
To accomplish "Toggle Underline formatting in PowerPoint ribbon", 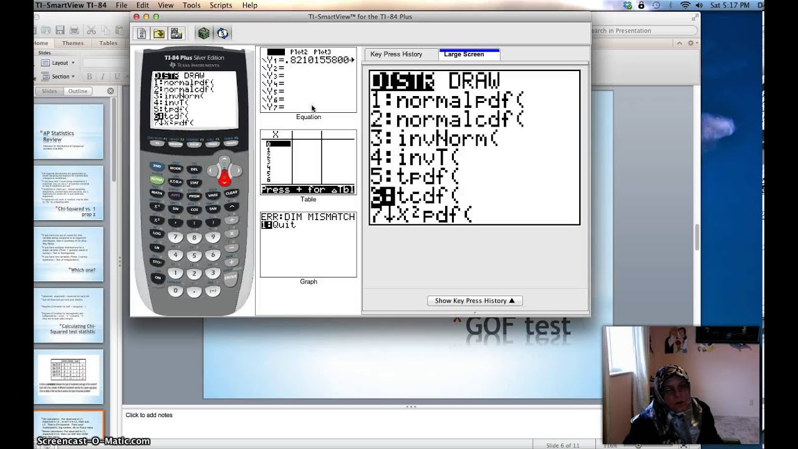I will click(x=117, y=77).
